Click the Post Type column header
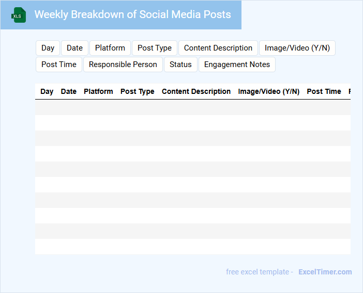363x293 pixels. click(x=138, y=91)
